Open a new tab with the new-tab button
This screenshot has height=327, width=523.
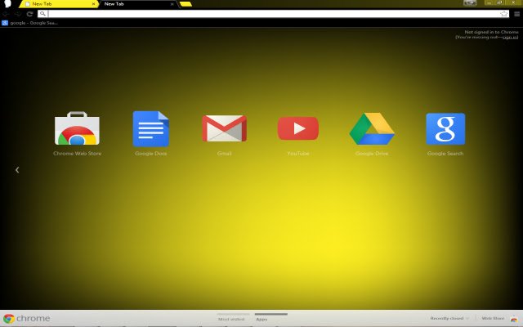coord(186,4)
